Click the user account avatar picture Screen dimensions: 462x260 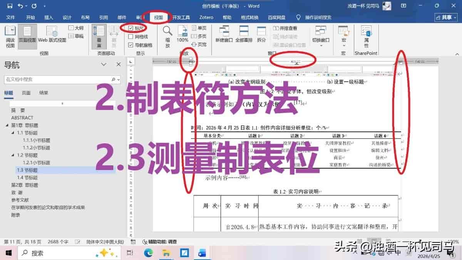pos(387,6)
